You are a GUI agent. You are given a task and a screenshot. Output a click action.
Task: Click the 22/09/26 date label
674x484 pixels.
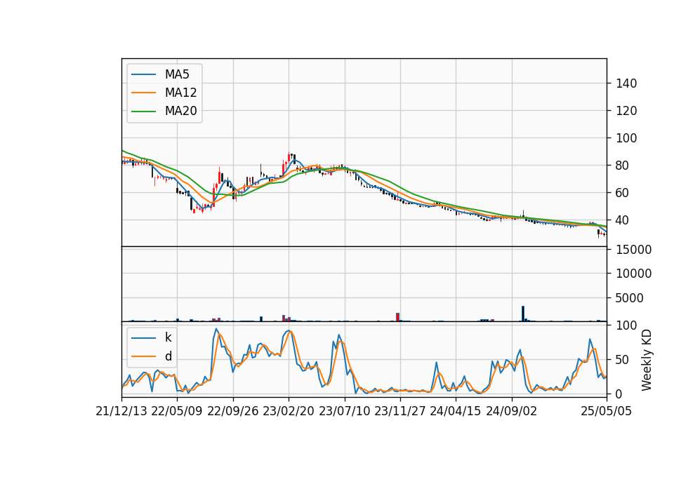point(233,411)
